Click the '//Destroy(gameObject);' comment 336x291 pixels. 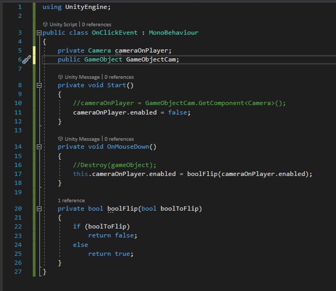pyautogui.click(x=115, y=165)
